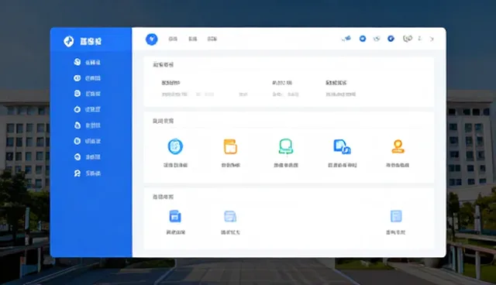Open the dark blue calendar icon in bottom panel
496x285 pixels.
[x=175, y=216]
